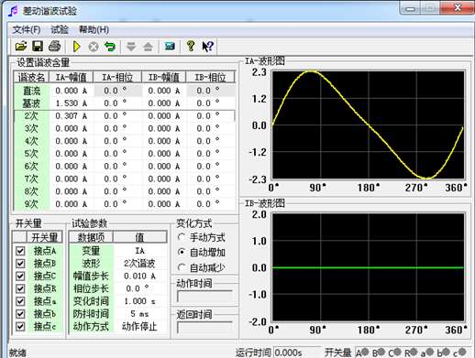
Task: Open the 试验 menu
Action: [x=60, y=30]
